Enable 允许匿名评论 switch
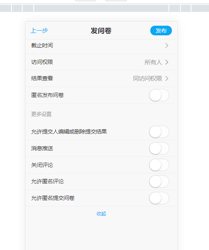 coord(159,182)
